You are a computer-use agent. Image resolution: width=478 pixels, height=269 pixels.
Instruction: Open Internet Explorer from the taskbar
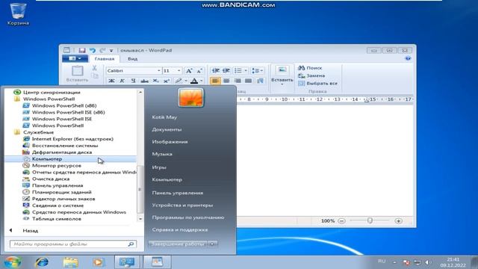[42, 262]
